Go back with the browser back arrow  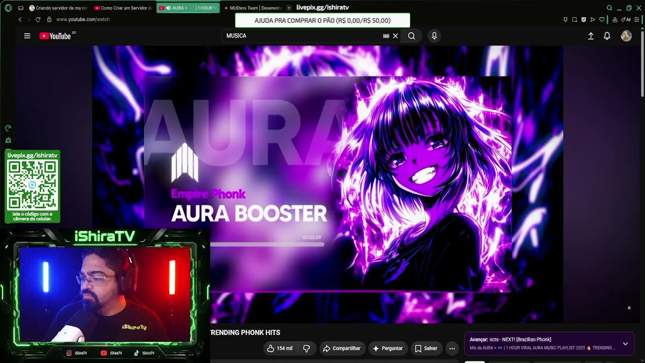pyautogui.click(x=20, y=20)
